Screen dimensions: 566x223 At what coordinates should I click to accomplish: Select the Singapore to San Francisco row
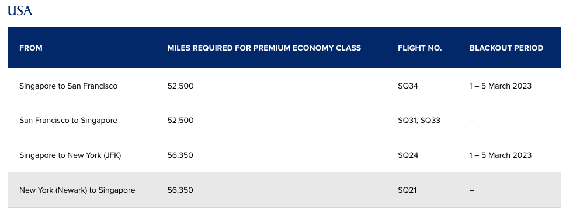(284, 86)
